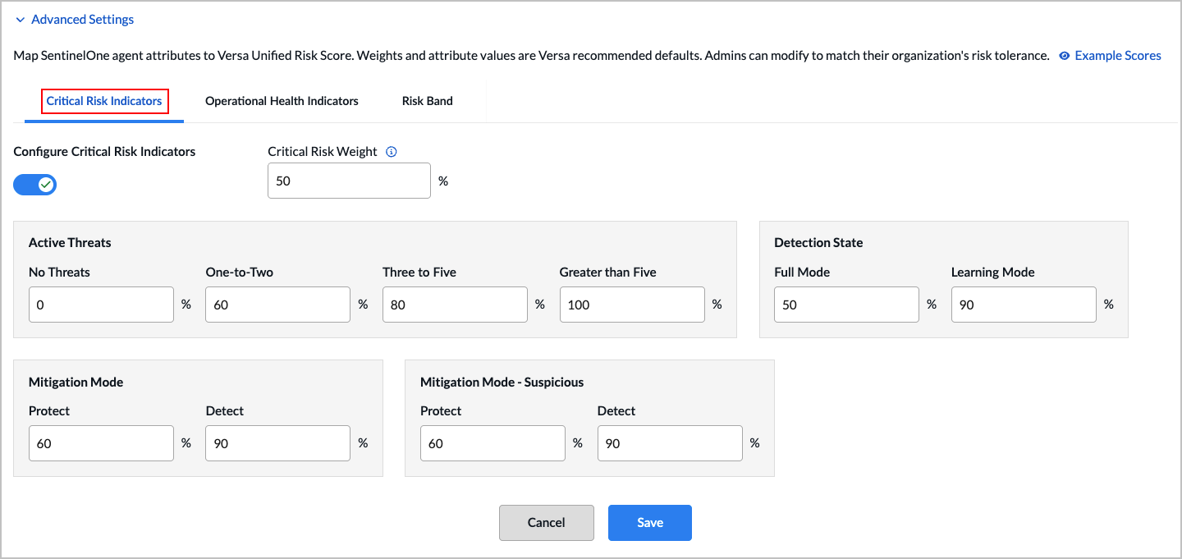Select the Critical Risk Indicators tab
Screen dimensions: 1182x559
click(104, 101)
